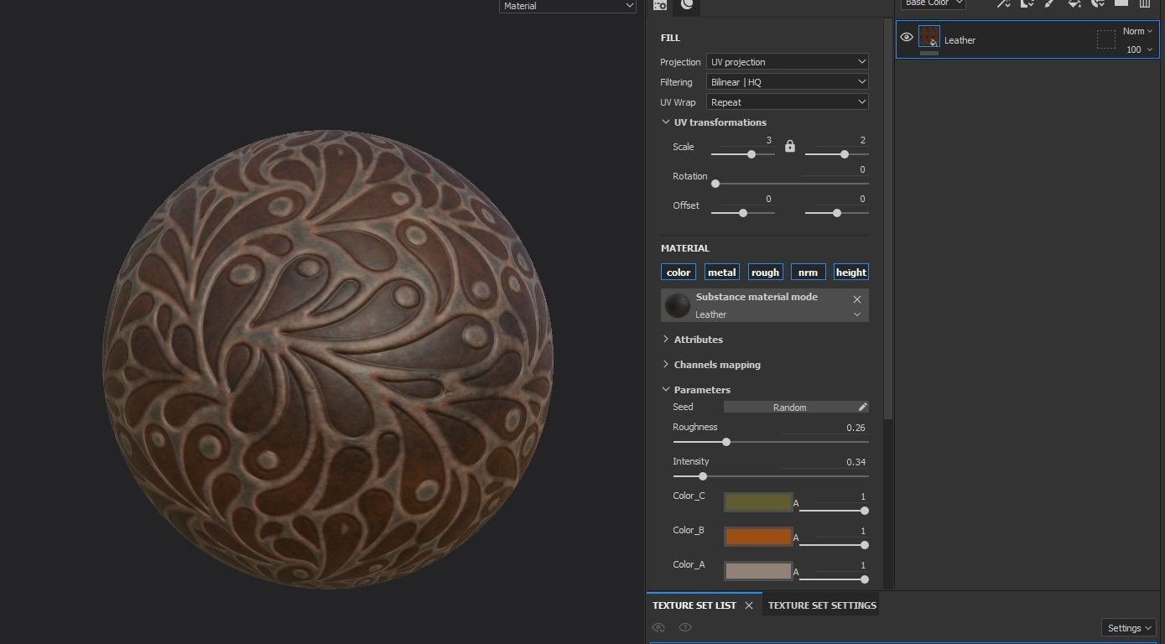
Task: Click the solo-view icon in the Texture Set List
Action: pos(685,627)
